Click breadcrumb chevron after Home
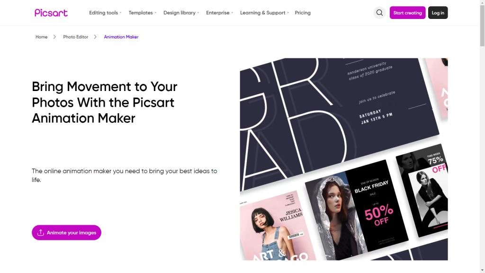Screen dimensions: 485x273 point(55,37)
